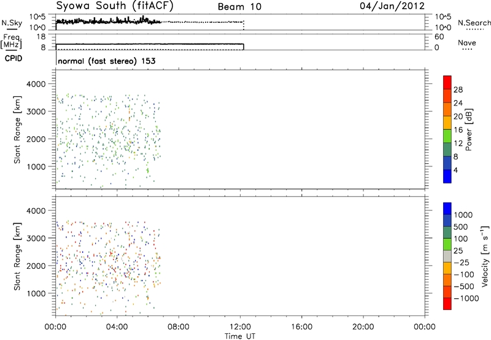Select the green Velocity segment between 25 and 100
491x340 pixels.
click(x=447, y=244)
